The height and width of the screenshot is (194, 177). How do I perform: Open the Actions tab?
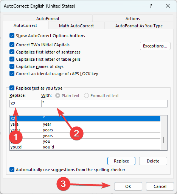point(133,19)
